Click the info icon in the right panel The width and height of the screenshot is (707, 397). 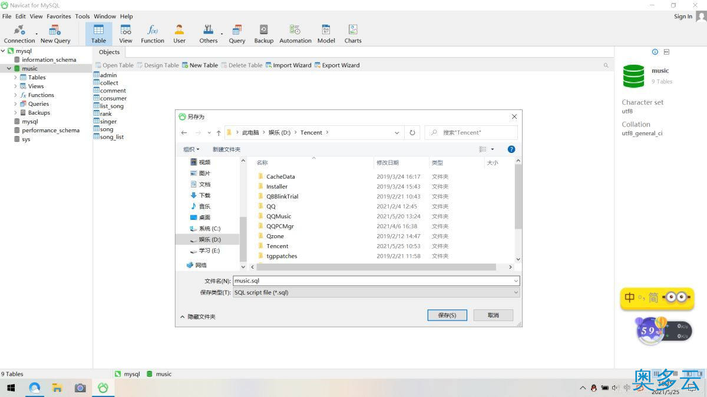coord(655,52)
